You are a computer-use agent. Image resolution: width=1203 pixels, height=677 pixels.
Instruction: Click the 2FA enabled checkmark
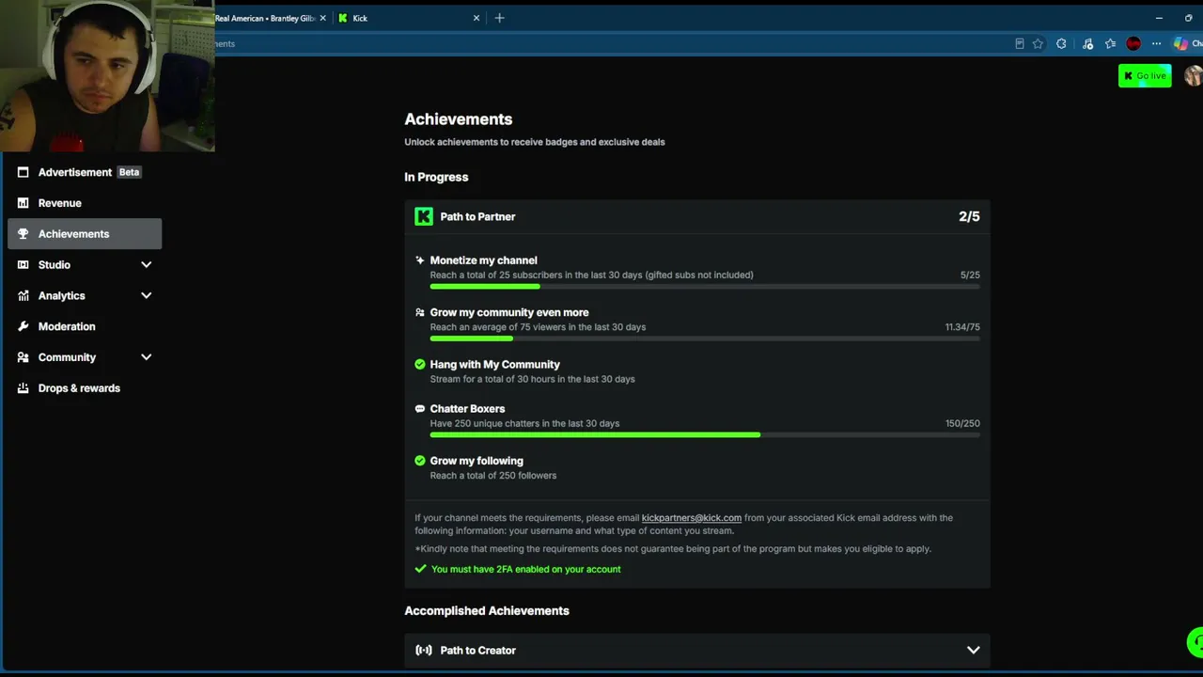(420, 569)
